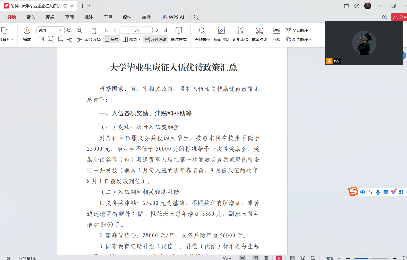Click the cloud upload icon
The image size is (407, 260).
click(384, 17)
